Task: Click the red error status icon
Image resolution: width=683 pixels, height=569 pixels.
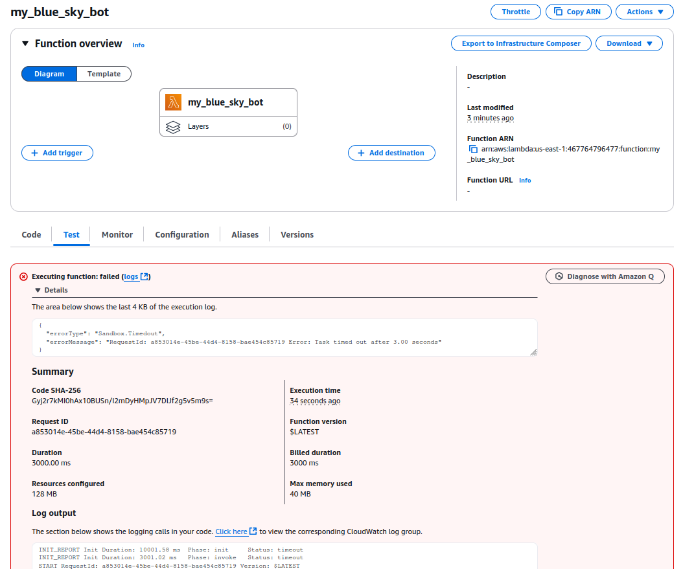Action: point(24,277)
